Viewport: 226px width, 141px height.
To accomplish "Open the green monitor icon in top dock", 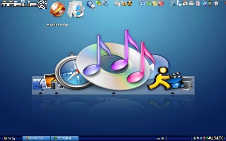I will [x=99, y=3].
